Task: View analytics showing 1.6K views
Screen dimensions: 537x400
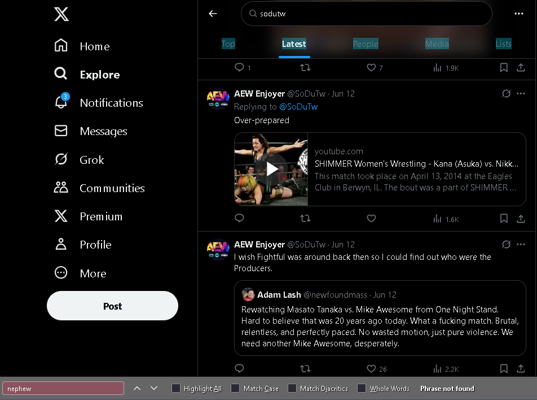Action: click(x=446, y=219)
